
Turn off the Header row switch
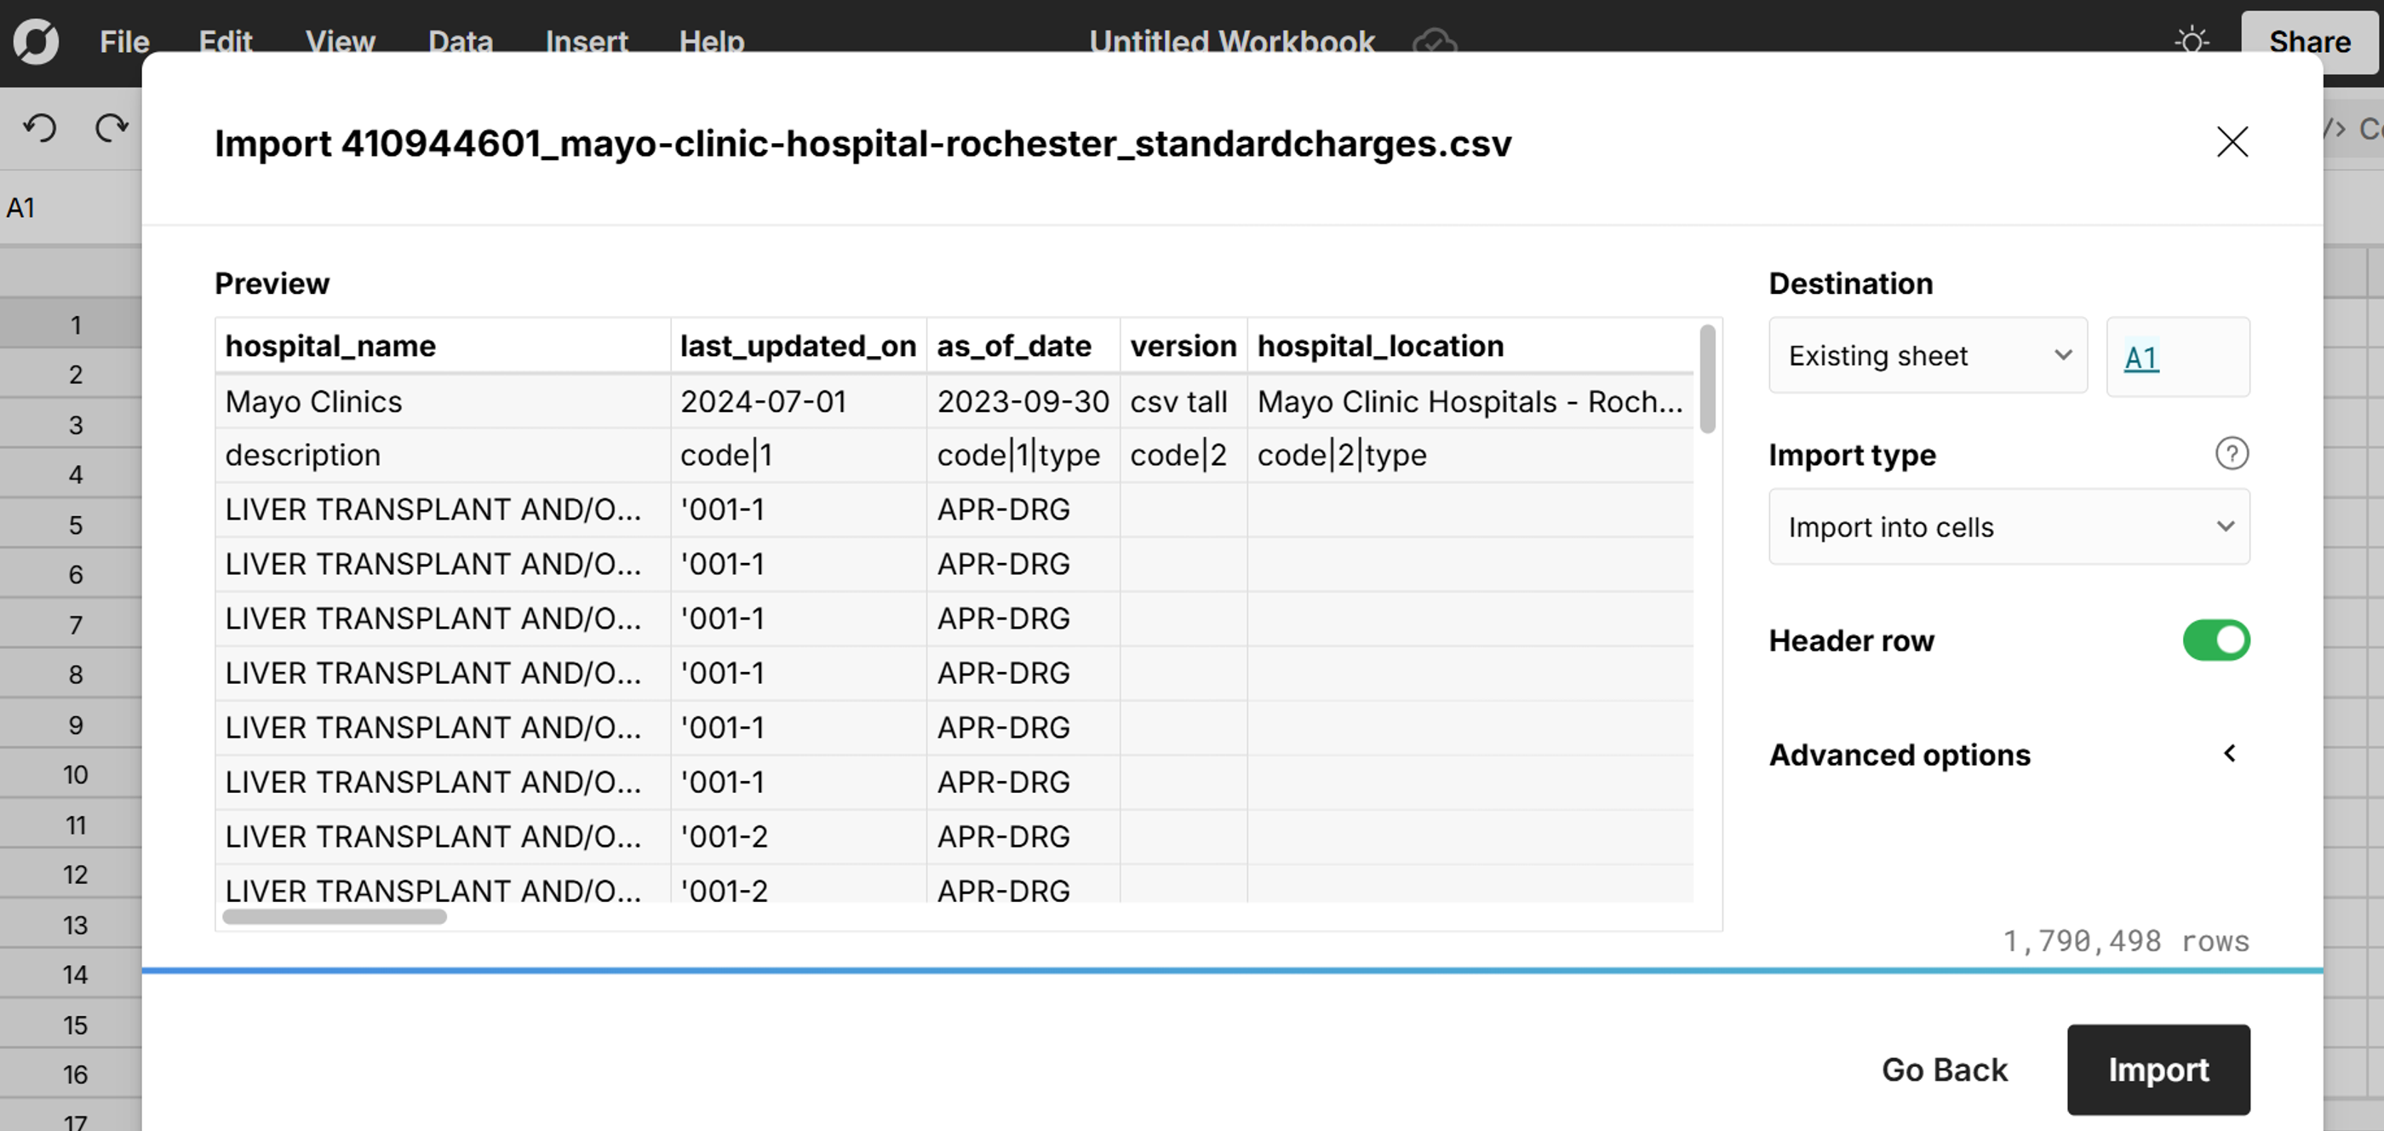[2215, 640]
